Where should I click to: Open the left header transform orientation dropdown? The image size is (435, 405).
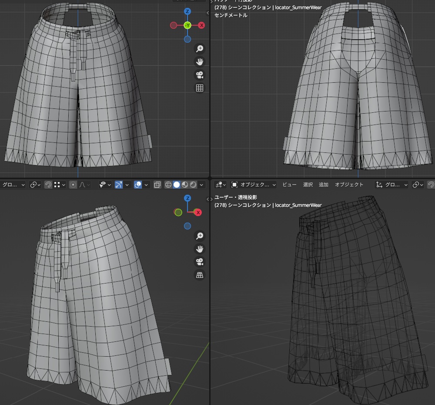point(13,185)
